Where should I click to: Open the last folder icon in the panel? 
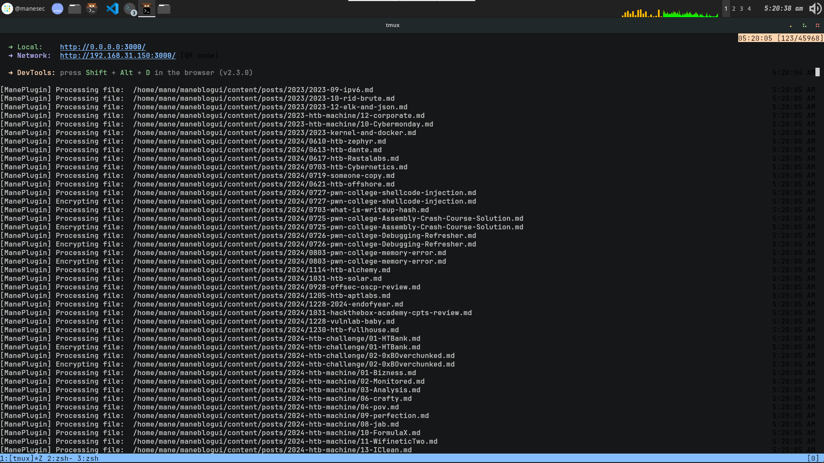164,9
